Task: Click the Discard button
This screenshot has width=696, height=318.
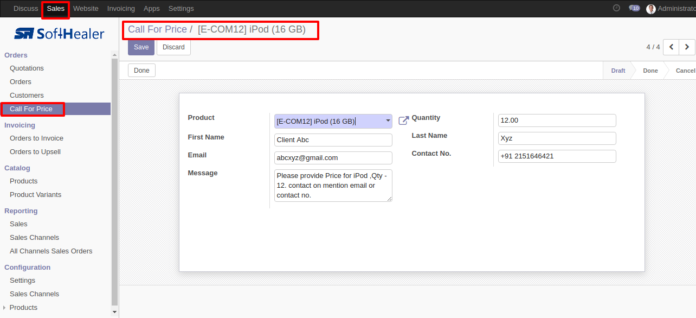Action: pos(173,47)
